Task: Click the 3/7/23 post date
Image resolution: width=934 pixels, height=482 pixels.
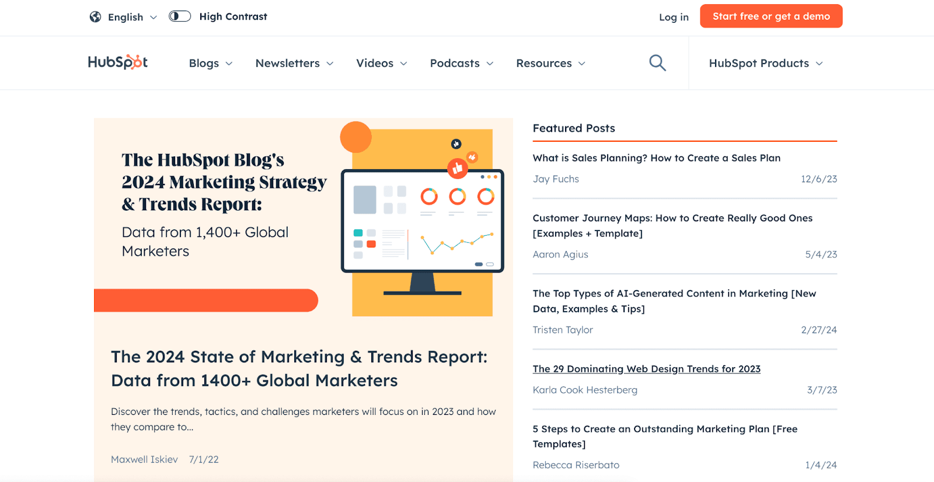Action: (822, 390)
